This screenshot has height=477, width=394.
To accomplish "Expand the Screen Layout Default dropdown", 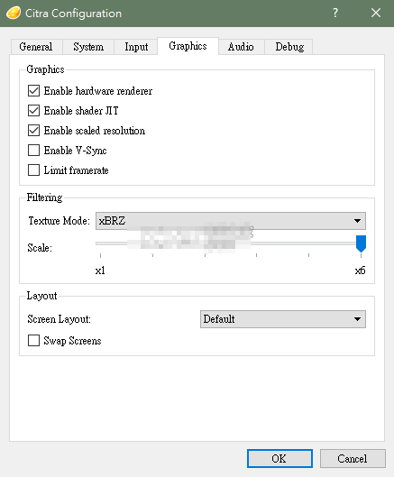I will click(x=283, y=319).
